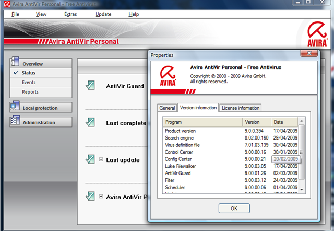Viewport: 334px width, 231px height.
Task: Click the AntiVir Guard status label
Action: point(125,86)
